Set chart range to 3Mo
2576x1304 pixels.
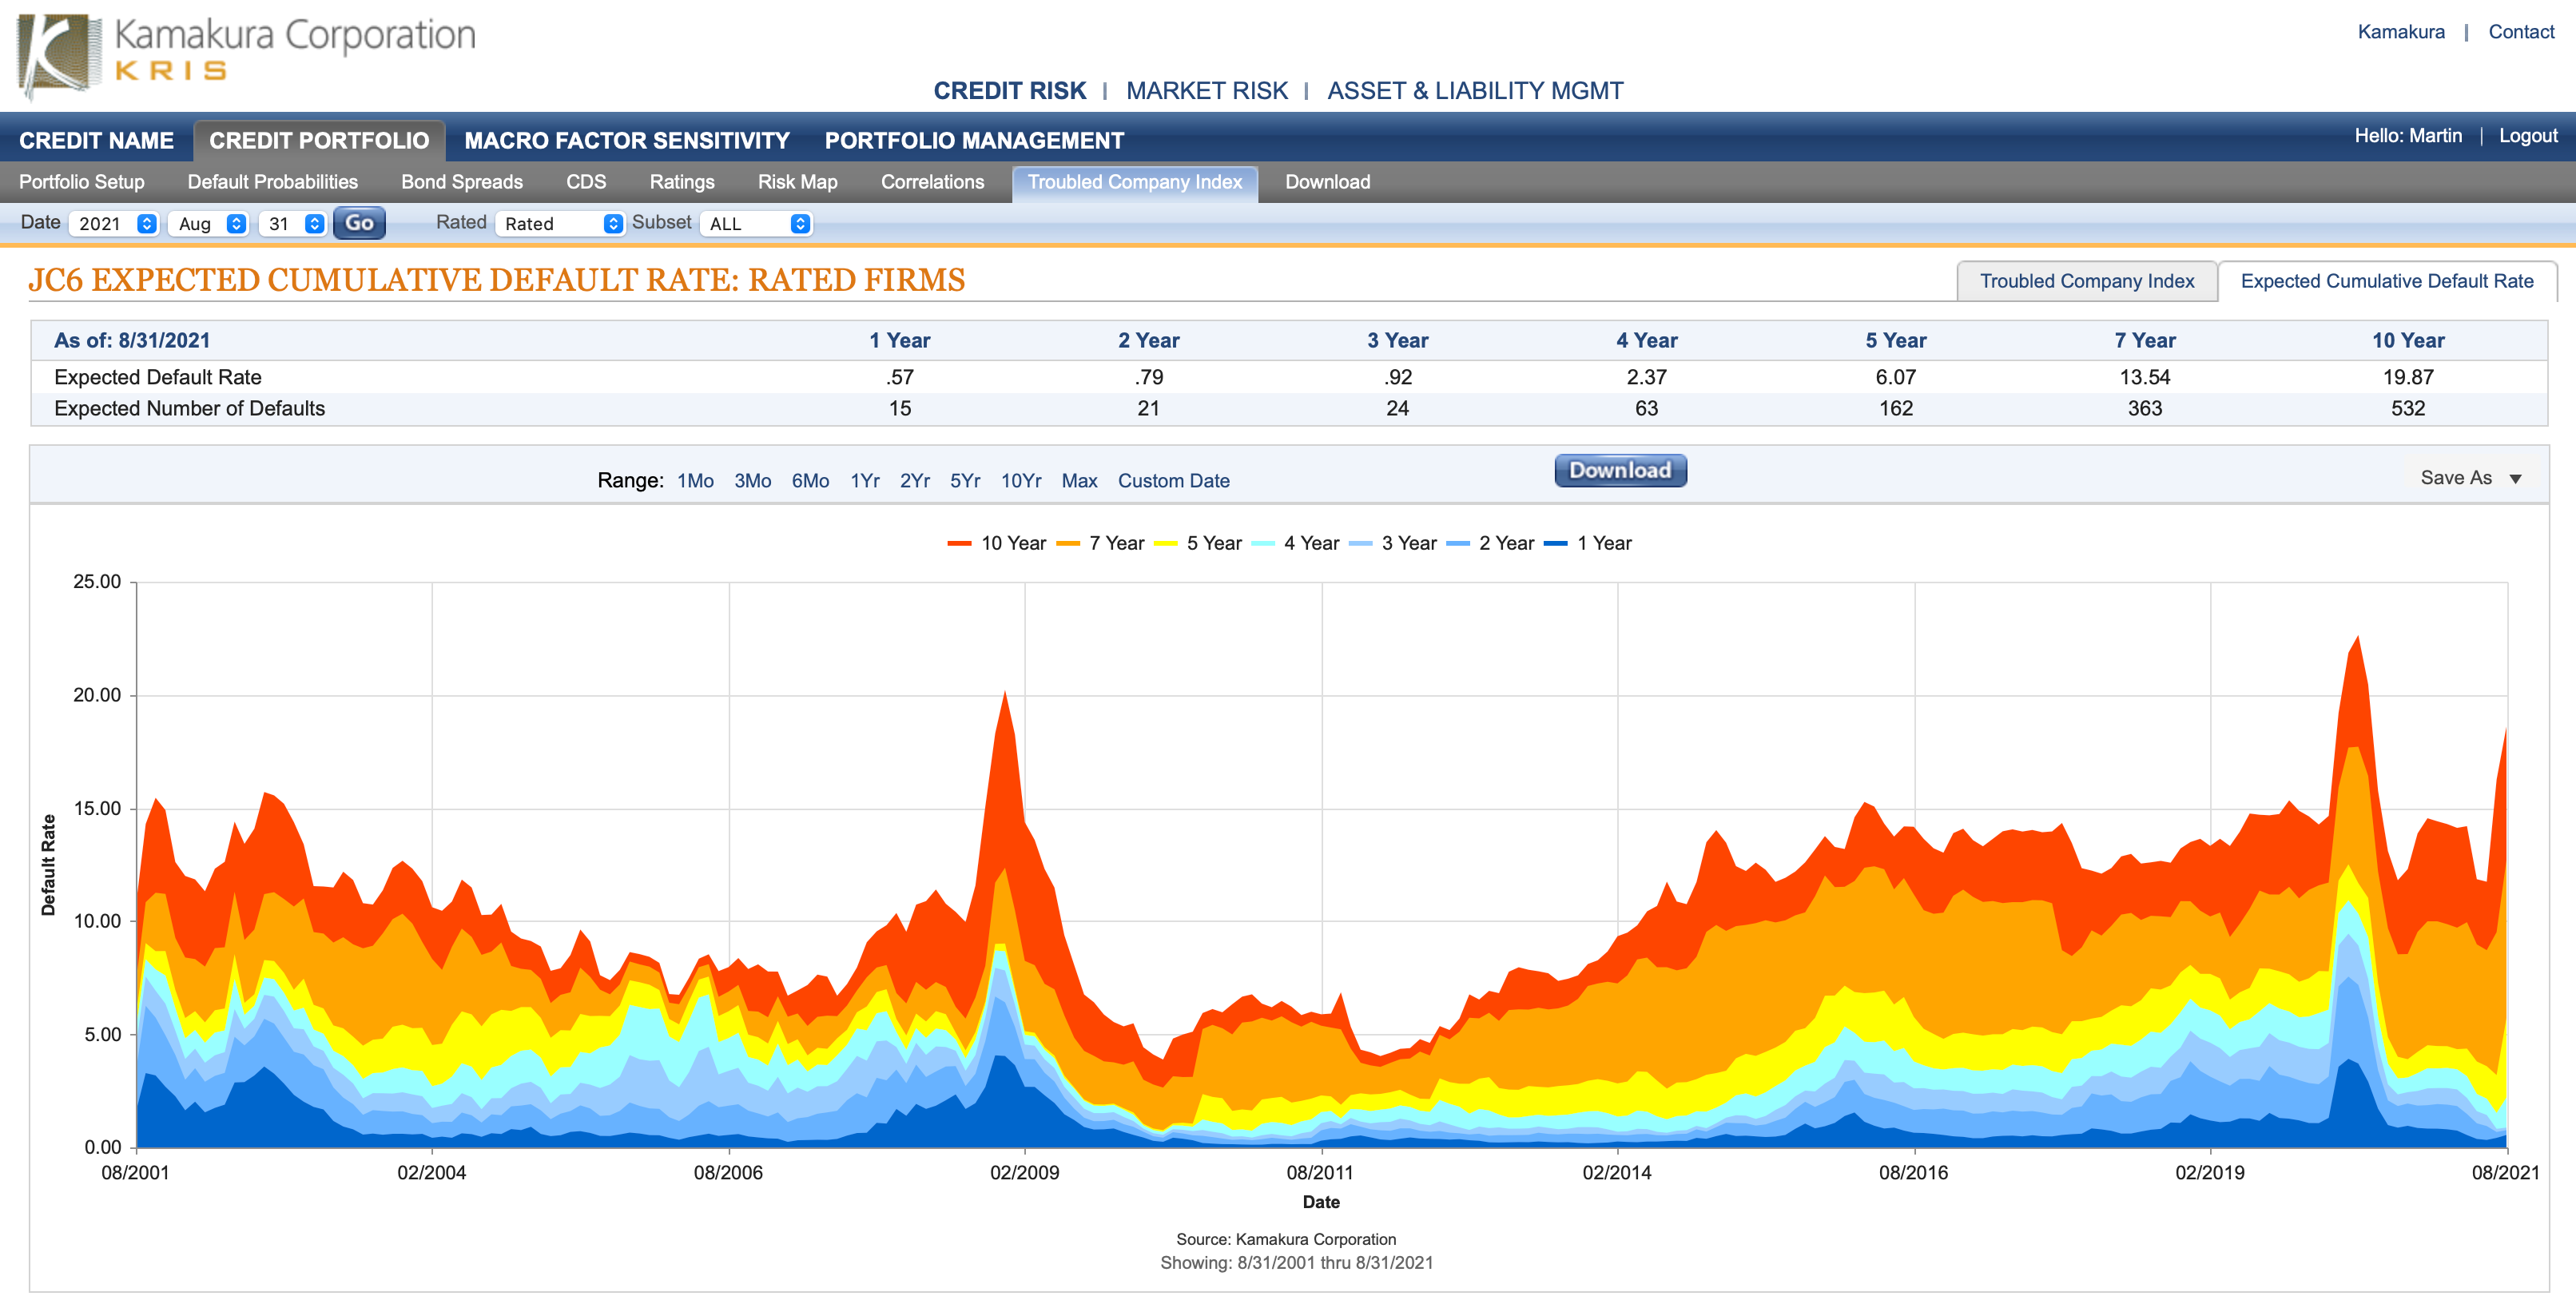coord(752,481)
